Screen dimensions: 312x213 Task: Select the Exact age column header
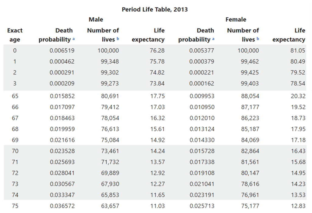[x=15, y=35]
